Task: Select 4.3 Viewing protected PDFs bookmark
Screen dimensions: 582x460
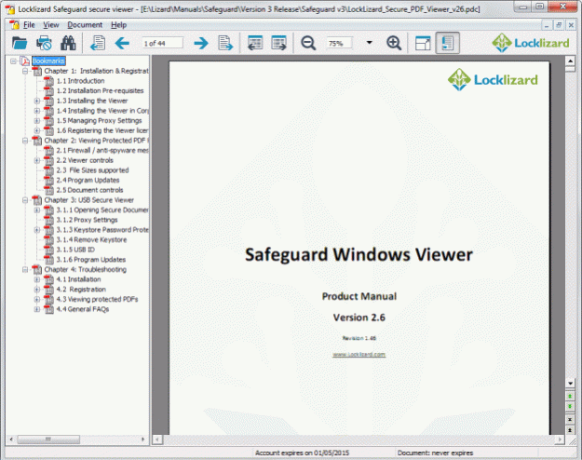Action: point(97,299)
